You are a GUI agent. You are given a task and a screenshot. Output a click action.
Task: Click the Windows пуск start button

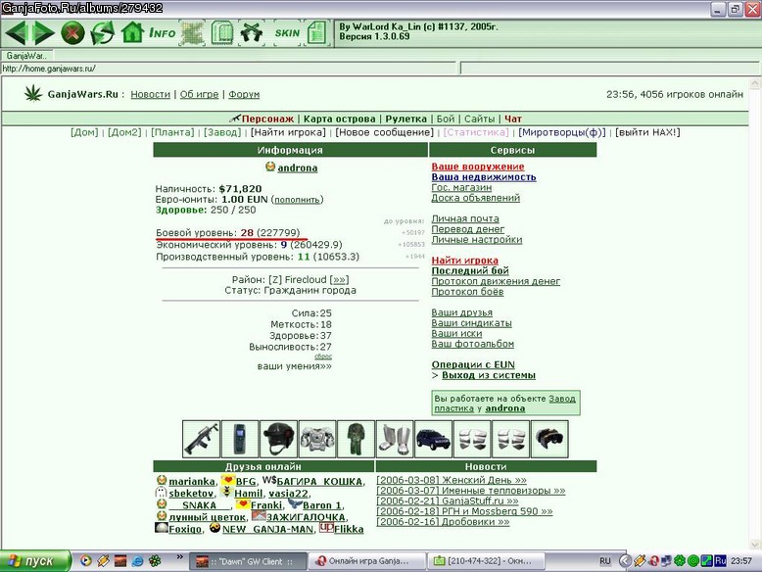click(35, 561)
